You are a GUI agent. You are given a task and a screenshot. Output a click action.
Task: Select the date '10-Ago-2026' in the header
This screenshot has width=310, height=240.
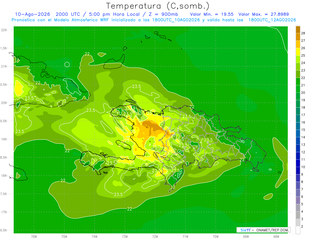point(32,14)
